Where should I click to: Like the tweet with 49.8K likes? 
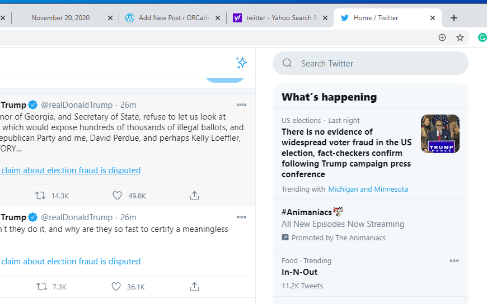[117, 196]
